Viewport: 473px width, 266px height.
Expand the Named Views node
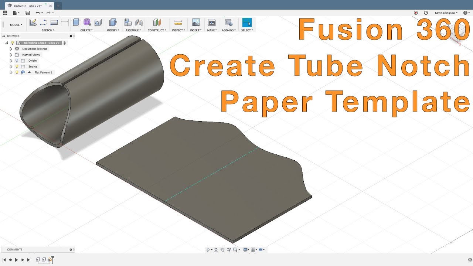click(11, 55)
